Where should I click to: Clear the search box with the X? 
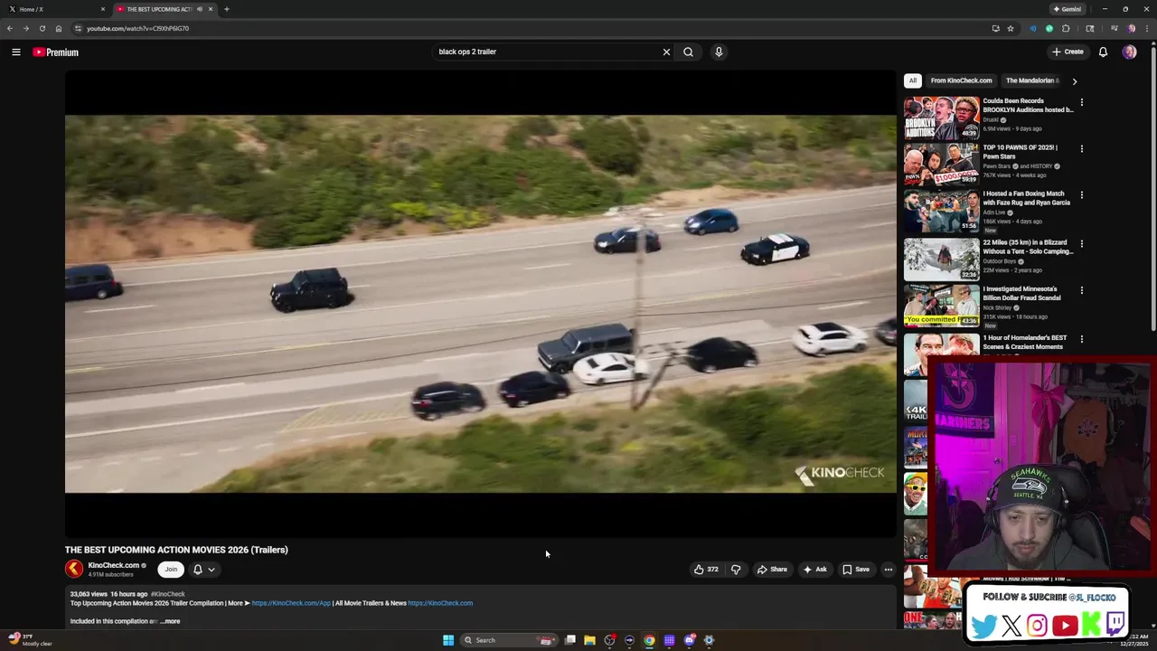tap(666, 52)
